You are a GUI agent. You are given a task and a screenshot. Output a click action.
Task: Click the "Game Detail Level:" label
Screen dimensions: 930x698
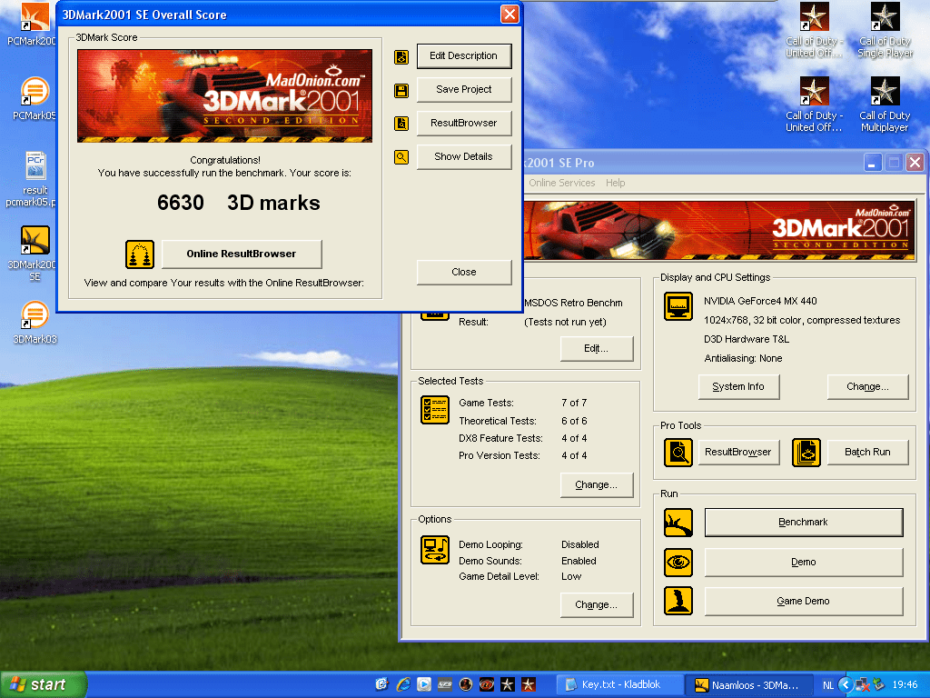(x=499, y=577)
